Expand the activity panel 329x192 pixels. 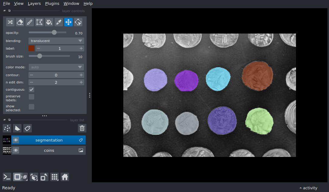coord(308,188)
